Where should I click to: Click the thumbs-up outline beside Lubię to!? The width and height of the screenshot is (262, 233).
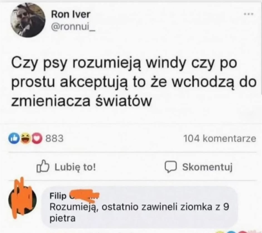(x=43, y=166)
